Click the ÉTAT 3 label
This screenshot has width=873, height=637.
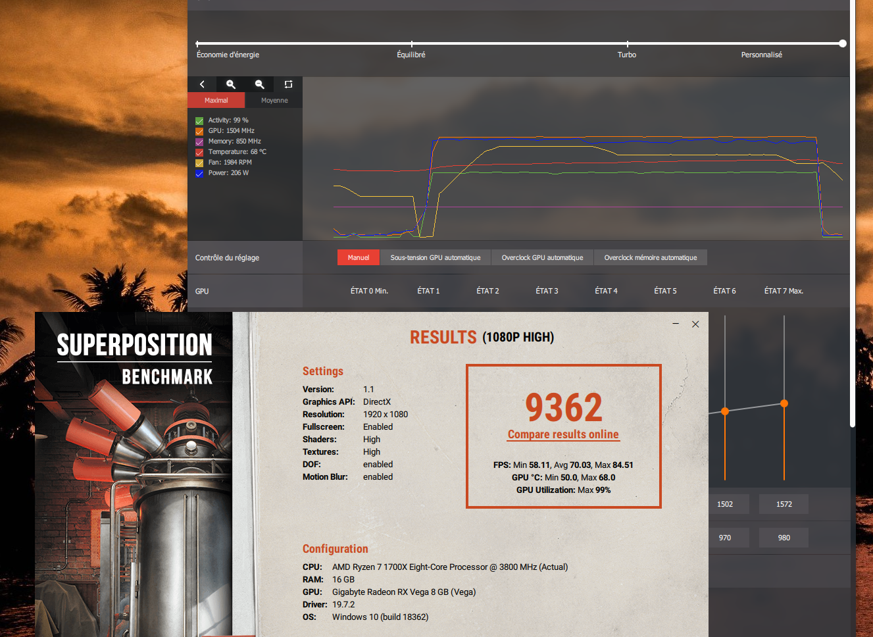point(547,291)
